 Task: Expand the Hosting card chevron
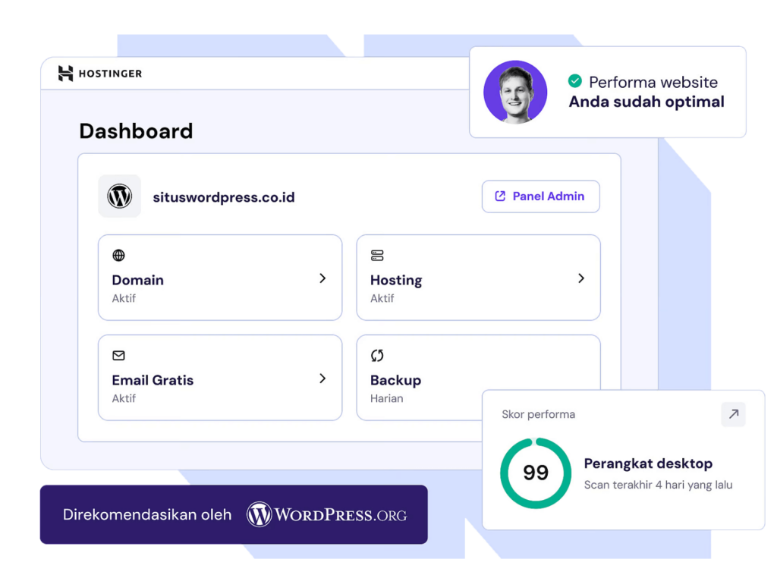580,278
